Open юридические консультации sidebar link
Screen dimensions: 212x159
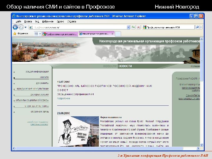tap(33, 89)
